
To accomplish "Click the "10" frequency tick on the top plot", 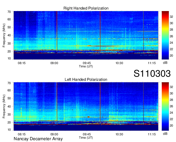I will [x=9, y=58].
